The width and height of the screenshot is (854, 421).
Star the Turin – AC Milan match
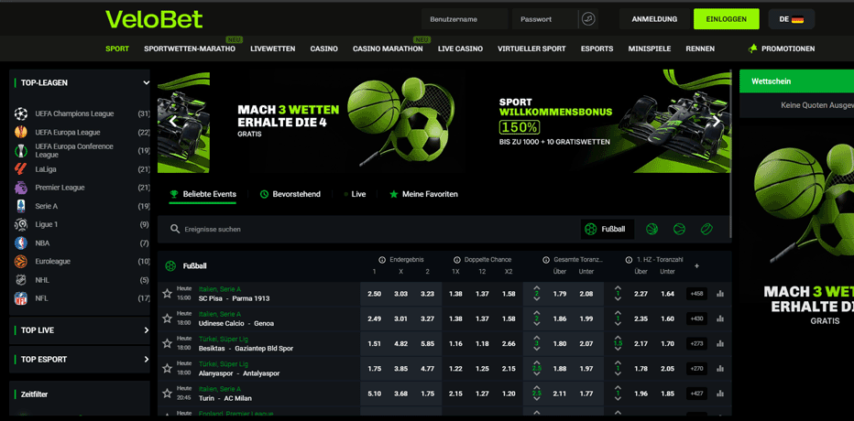point(167,393)
